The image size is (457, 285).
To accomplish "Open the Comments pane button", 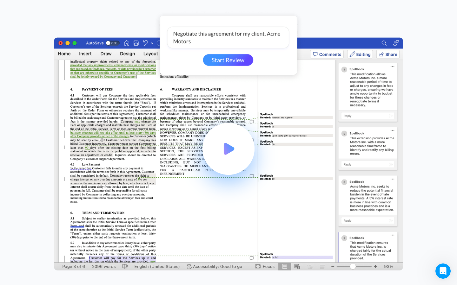I will point(327,54).
